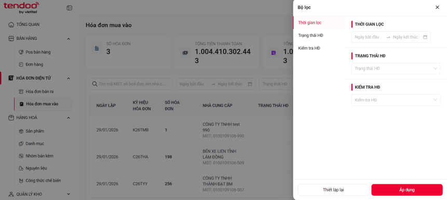Click the Công thức chế biến icon

(21, 181)
